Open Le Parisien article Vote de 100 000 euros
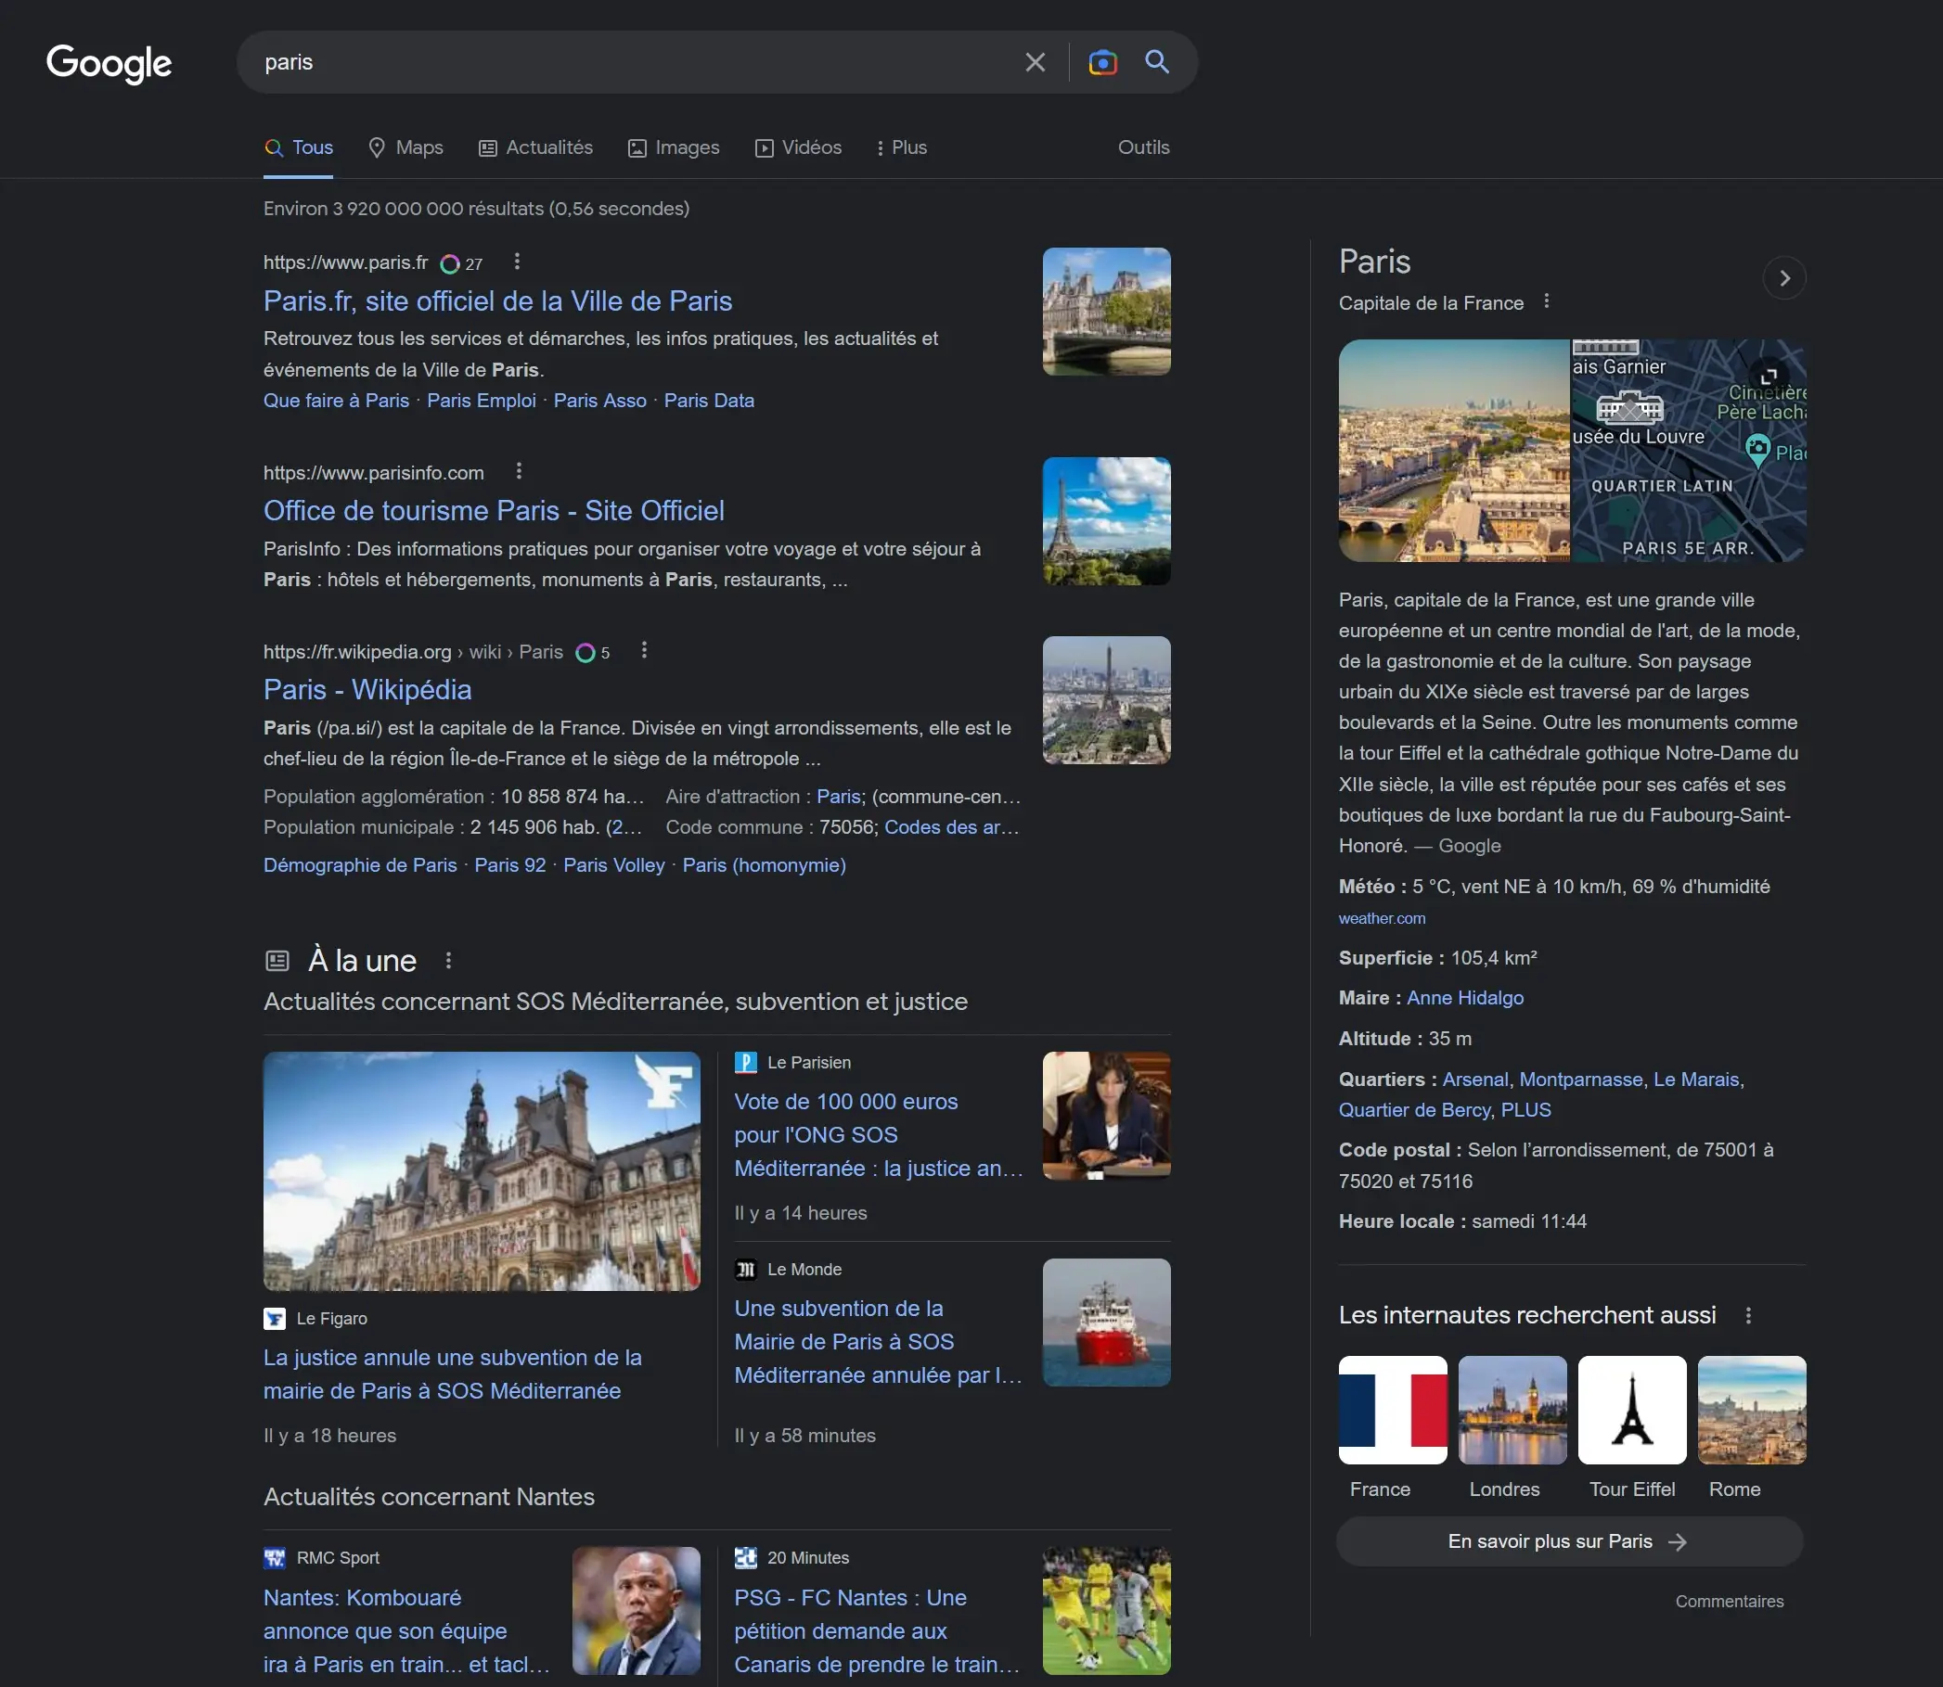The height and width of the screenshot is (1687, 1943). pos(878,1134)
